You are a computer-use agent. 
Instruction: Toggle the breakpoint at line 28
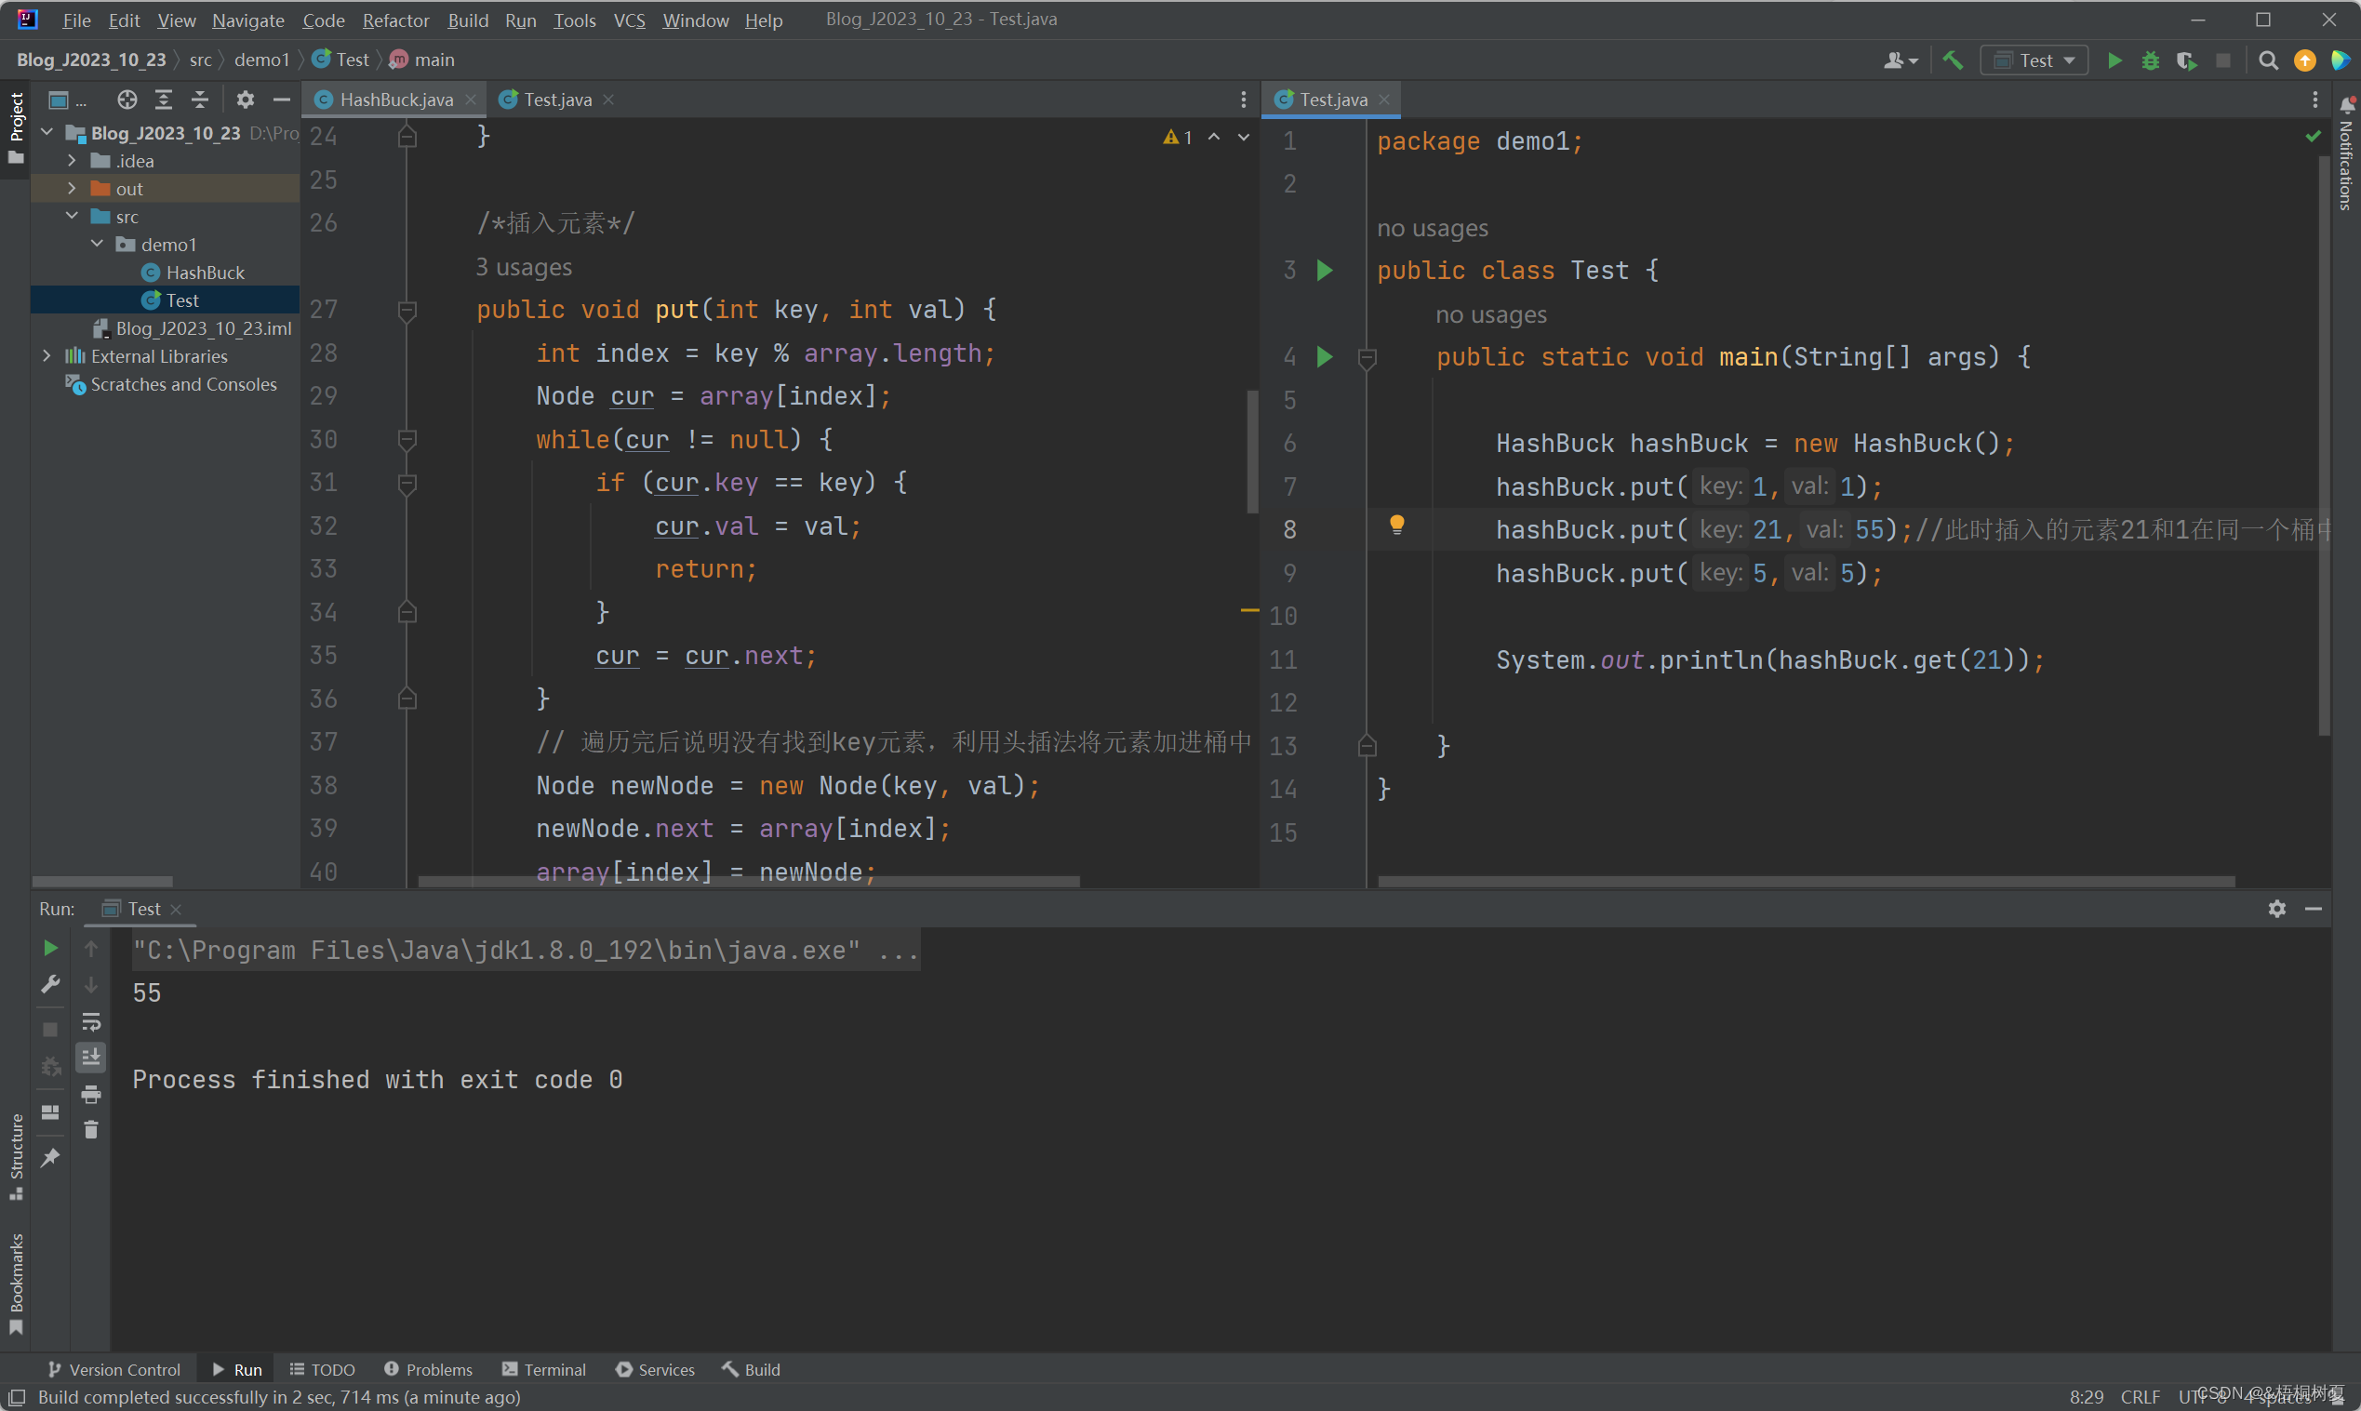tap(375, 353)
